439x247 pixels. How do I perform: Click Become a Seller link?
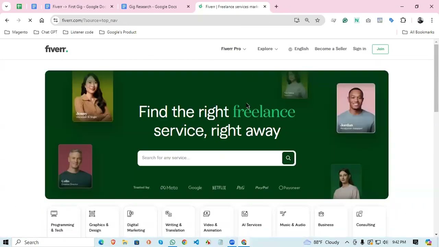click(x=331, y=49)
